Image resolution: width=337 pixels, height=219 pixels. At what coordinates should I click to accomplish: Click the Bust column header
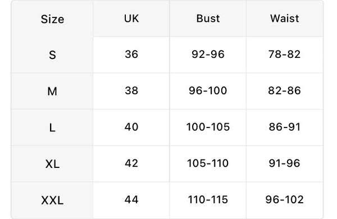pos(208,19)
